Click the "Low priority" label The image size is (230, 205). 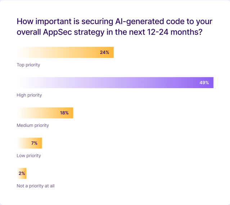pyautogui.click(x=29, y=156)
